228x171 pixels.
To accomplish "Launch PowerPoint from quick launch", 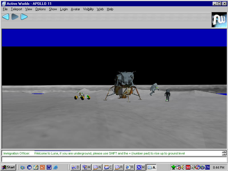I will (x=42, y=167).
